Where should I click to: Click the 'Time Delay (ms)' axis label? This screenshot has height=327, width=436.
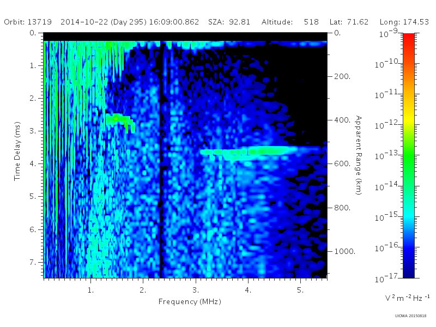17,151
